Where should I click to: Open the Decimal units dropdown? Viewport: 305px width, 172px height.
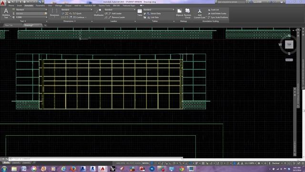point(277,163)
